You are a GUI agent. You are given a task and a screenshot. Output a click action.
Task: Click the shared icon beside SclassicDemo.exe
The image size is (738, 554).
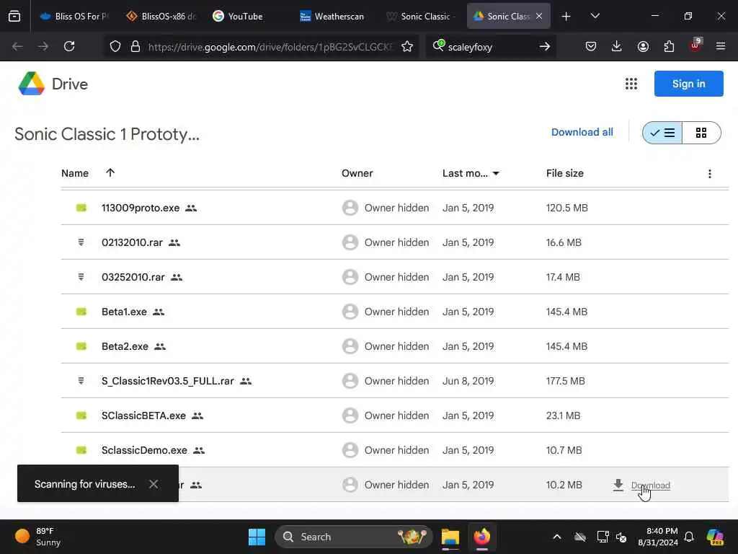pyautogui.click(x=199, y=450)
